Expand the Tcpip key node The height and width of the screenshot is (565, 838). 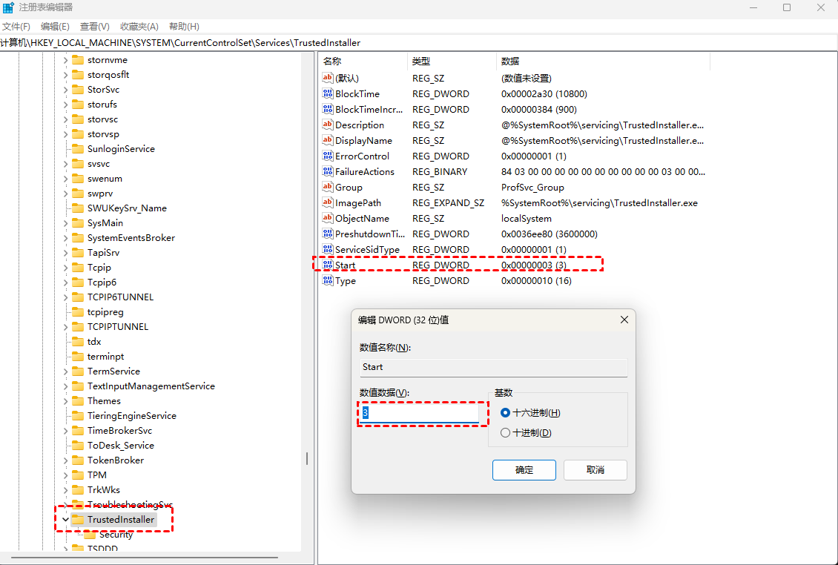[x=65, y=268]
